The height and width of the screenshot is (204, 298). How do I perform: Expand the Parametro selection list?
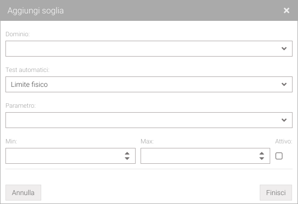pyautogui.click(x=144, y=120)
